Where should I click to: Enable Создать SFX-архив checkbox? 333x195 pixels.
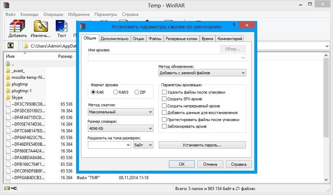coord(164,99)
